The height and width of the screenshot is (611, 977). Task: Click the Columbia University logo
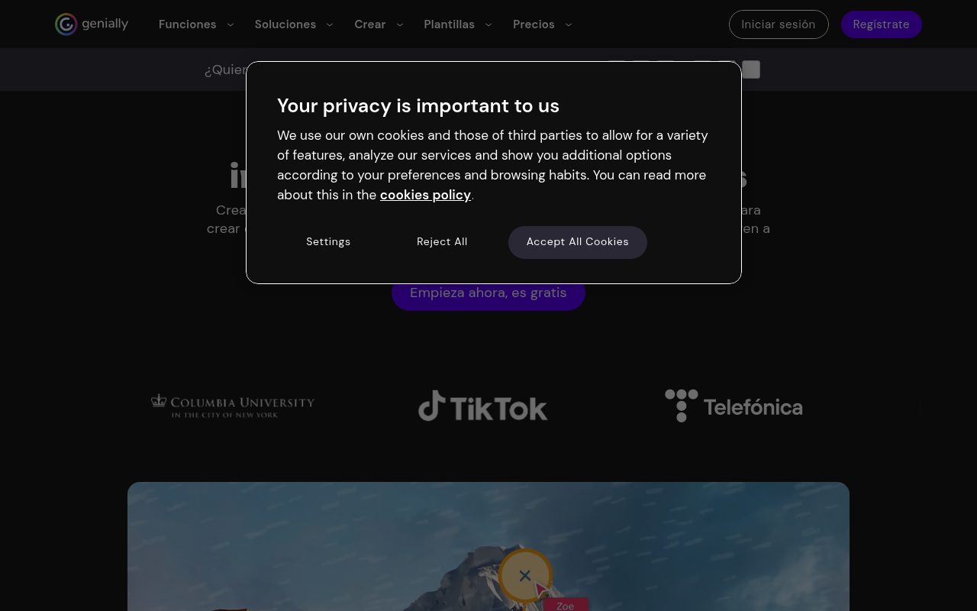[233, 406]
